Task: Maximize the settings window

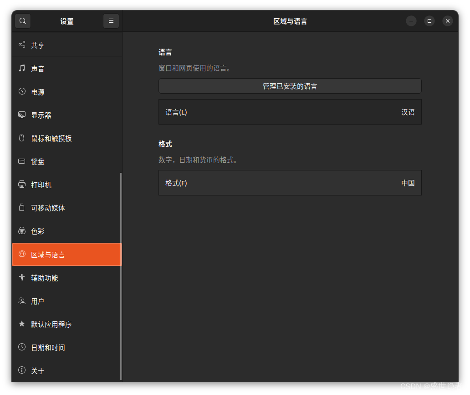Action: coord(429,21)
